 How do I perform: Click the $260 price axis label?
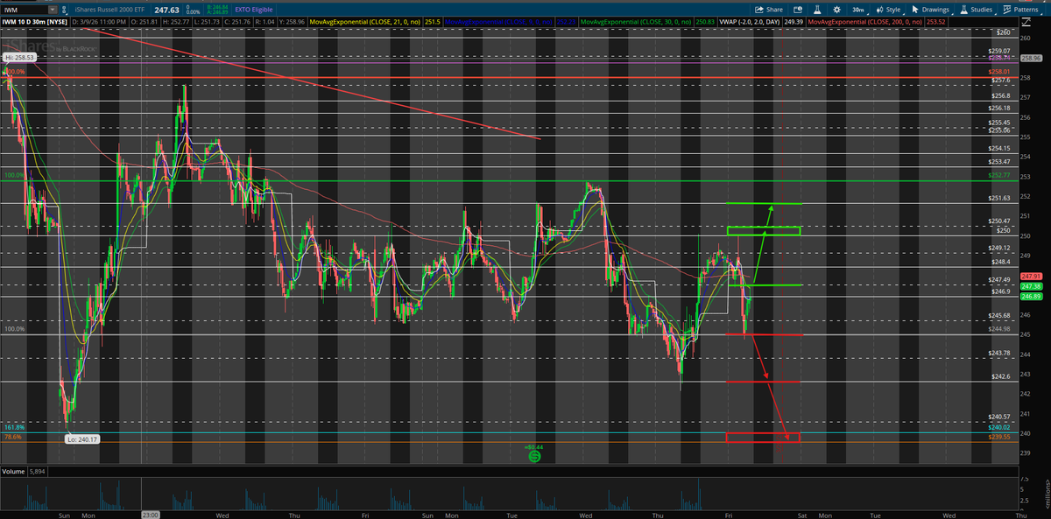[1004, 32]
